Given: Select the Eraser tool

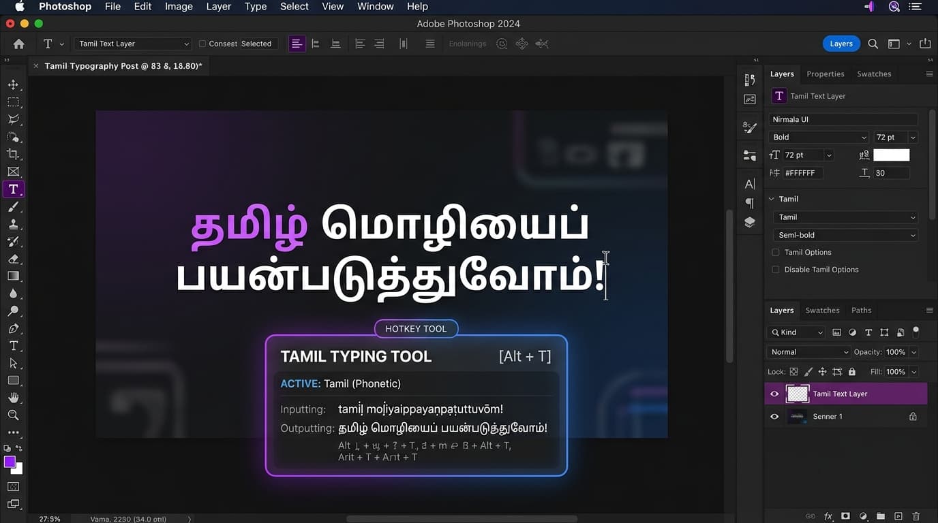Looking at the screenshot, I should pos(13,259).
